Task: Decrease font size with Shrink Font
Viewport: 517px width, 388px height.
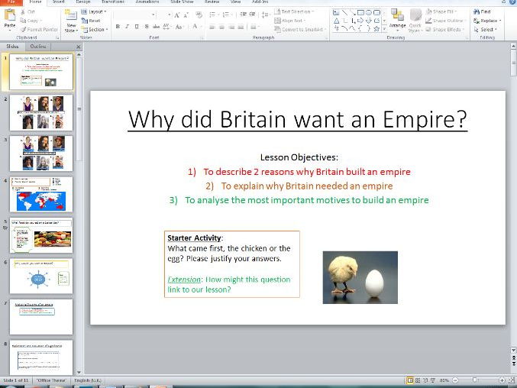Action: pos(186,15)
